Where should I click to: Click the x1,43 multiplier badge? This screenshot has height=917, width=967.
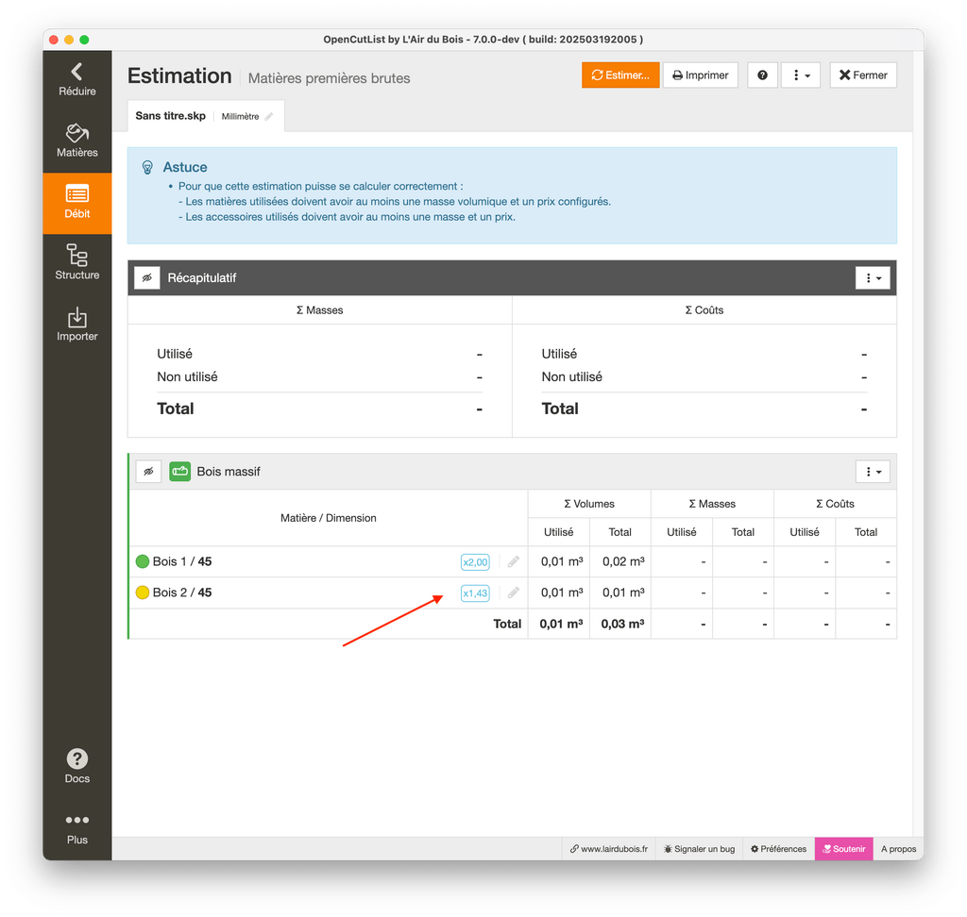point(475,593)
